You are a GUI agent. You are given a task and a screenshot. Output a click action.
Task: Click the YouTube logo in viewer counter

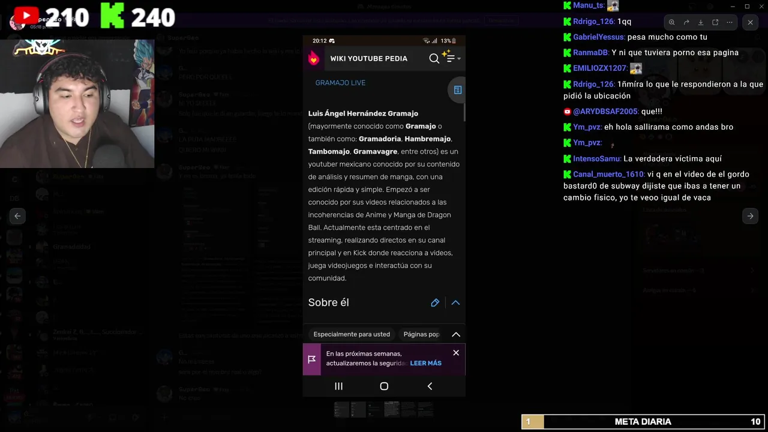[x=26, y=15]
